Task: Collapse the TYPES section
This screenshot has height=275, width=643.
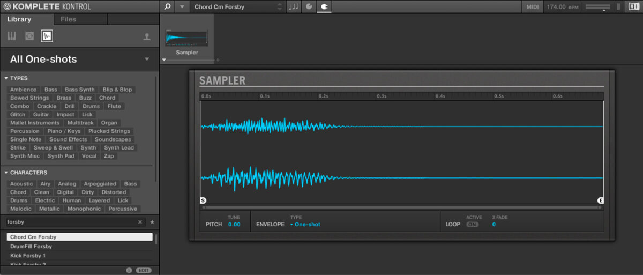Action: pos(6,78)
